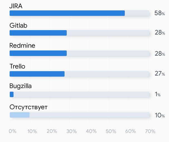Click the Bugzilla label

[x=20, y=86]
